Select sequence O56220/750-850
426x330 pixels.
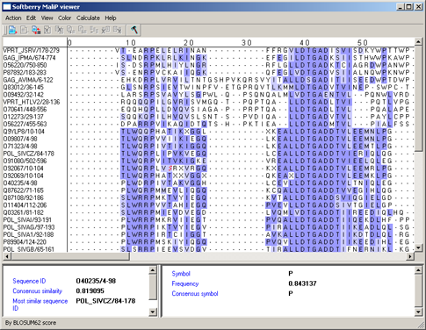pyautogui.click(x=25, y=65)
